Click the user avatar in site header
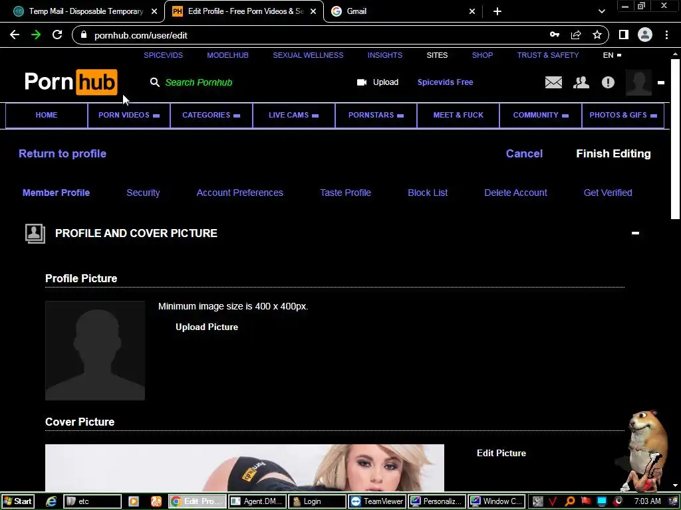 point(638,82)
